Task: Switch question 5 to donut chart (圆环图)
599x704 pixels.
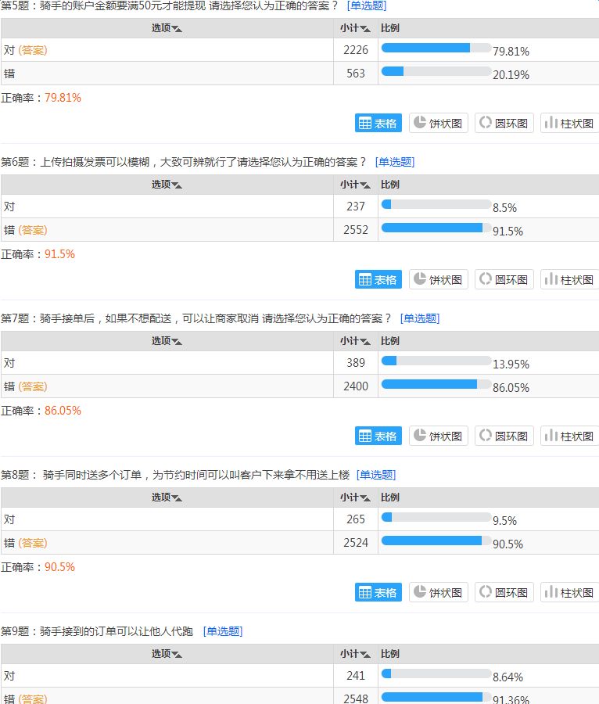Action: [x=504, y=123]
